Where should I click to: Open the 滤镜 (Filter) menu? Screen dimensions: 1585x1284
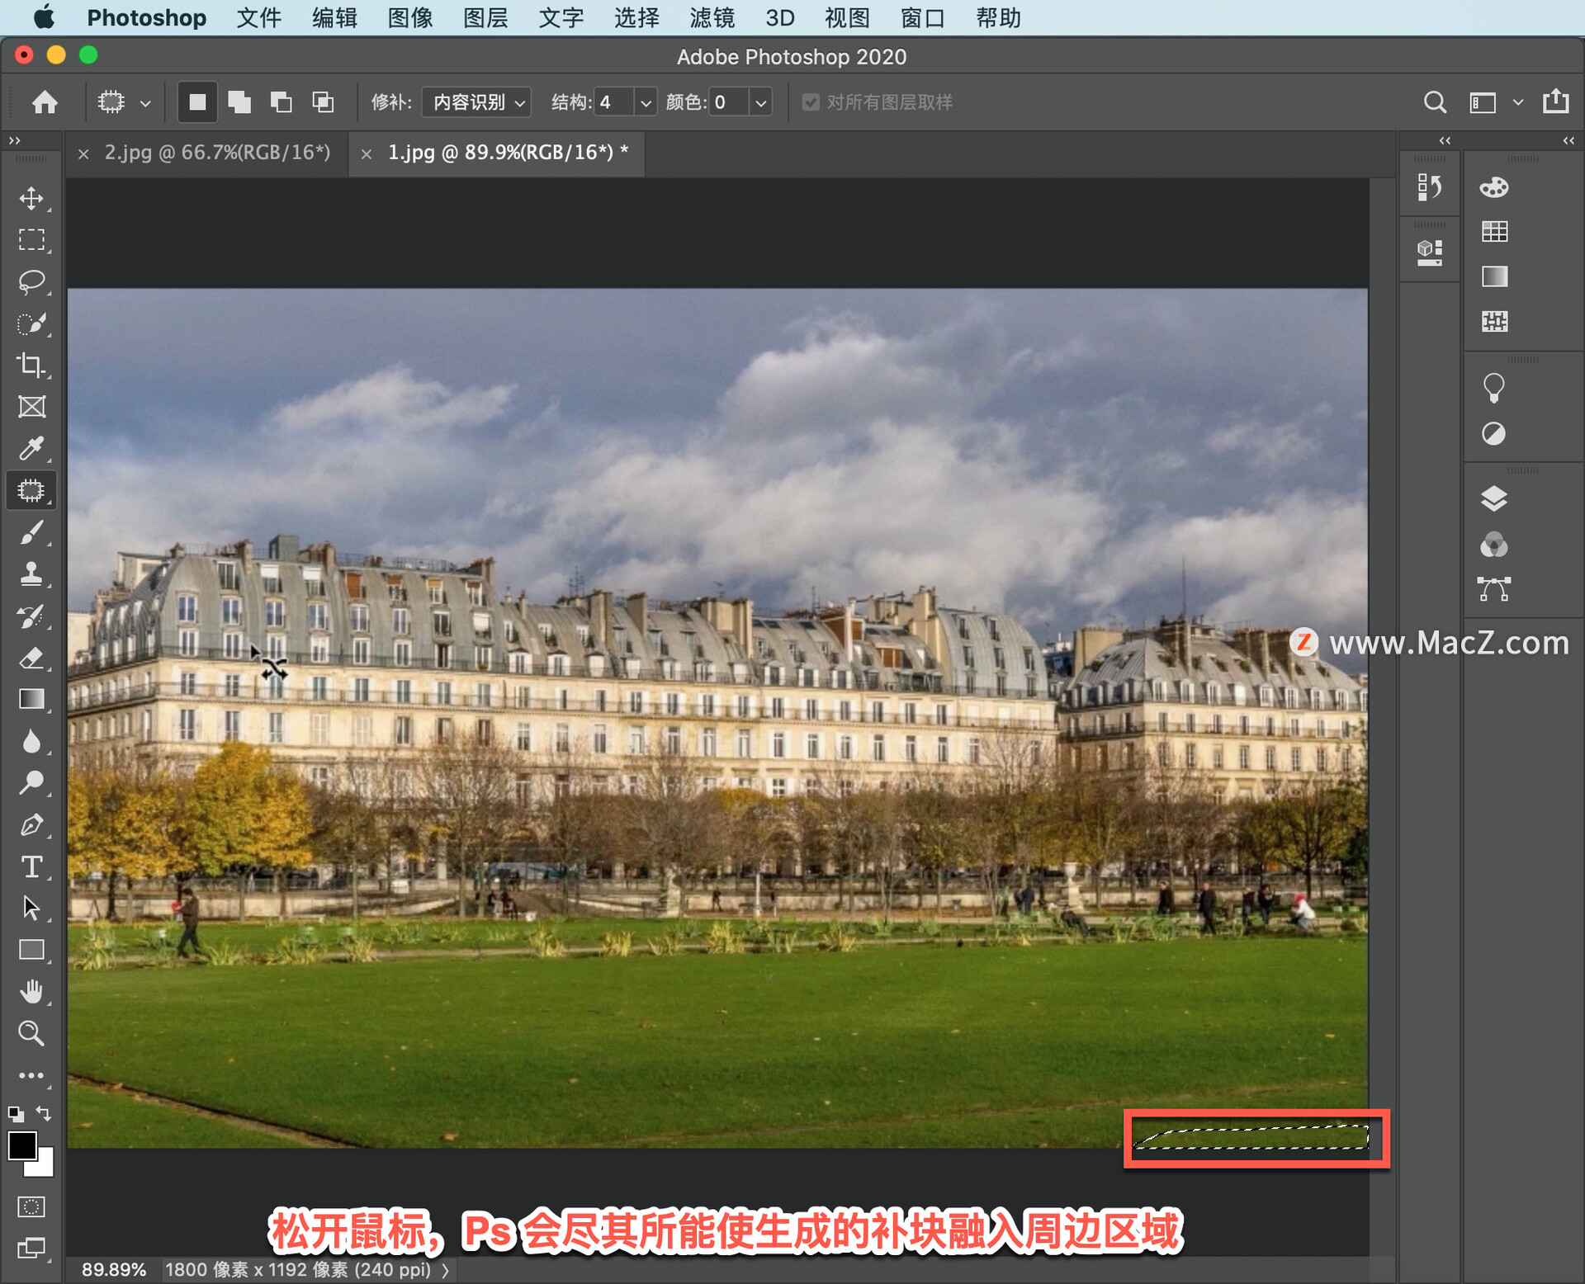(712, 17)
